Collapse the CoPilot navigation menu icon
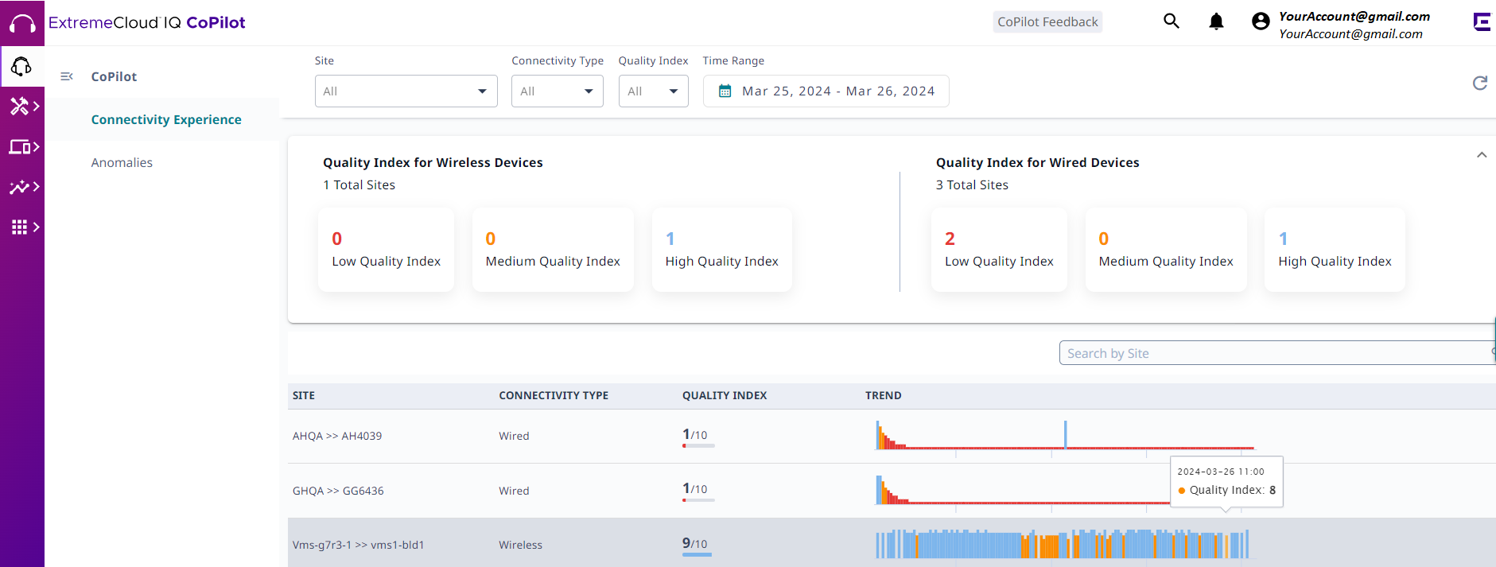Screen dimensions: 1496x567 pos(67,76)
